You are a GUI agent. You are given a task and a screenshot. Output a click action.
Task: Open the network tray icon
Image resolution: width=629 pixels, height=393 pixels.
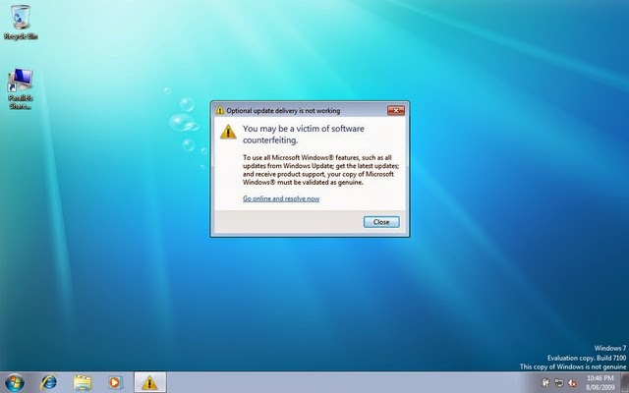pyautogui.click(x=559, y=382)
